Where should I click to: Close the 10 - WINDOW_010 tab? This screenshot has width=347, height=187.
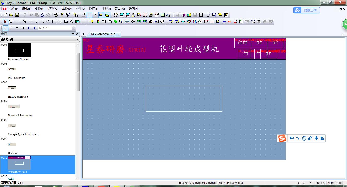(119, 34)
